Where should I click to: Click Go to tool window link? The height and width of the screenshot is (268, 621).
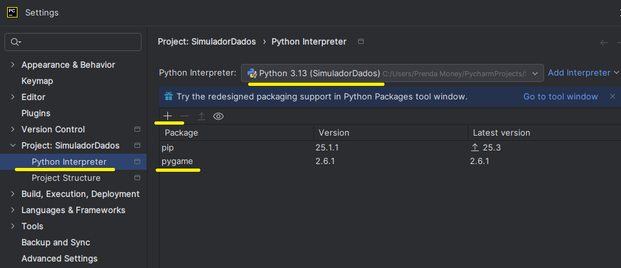coord(560,97)
